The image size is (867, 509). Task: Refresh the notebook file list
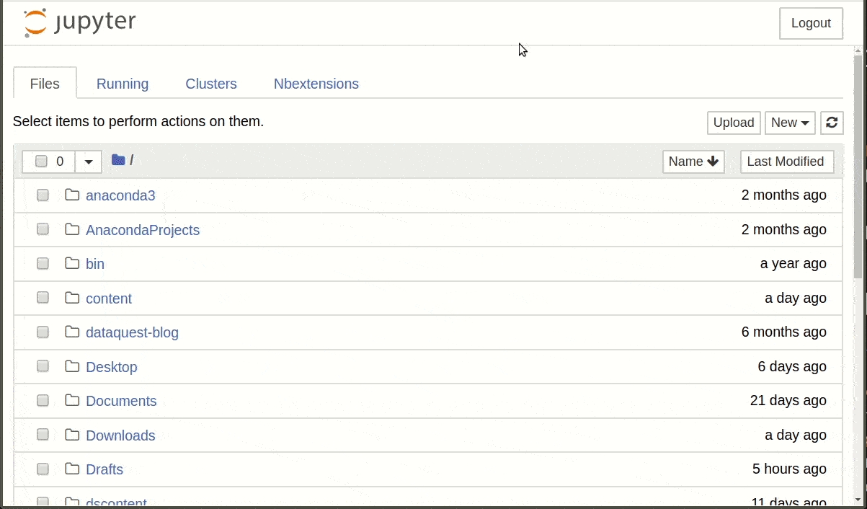832,123
